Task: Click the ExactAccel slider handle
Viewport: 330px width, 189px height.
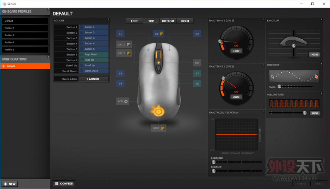Action: click(x=214, y=162)
